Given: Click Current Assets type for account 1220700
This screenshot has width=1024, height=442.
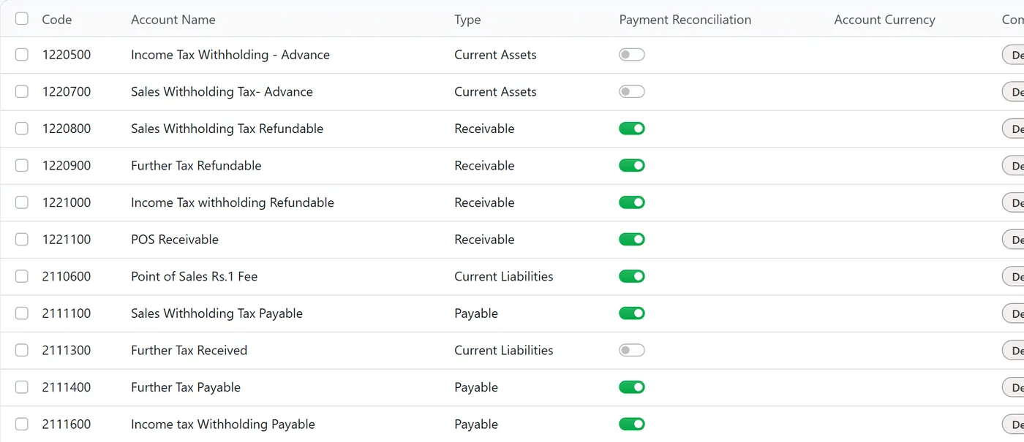Looking at the screenshot, I should point(495,91).
